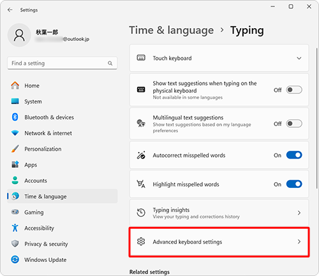
Task: Open Typing insights chevron arrow
Action: tap(299, 213)
